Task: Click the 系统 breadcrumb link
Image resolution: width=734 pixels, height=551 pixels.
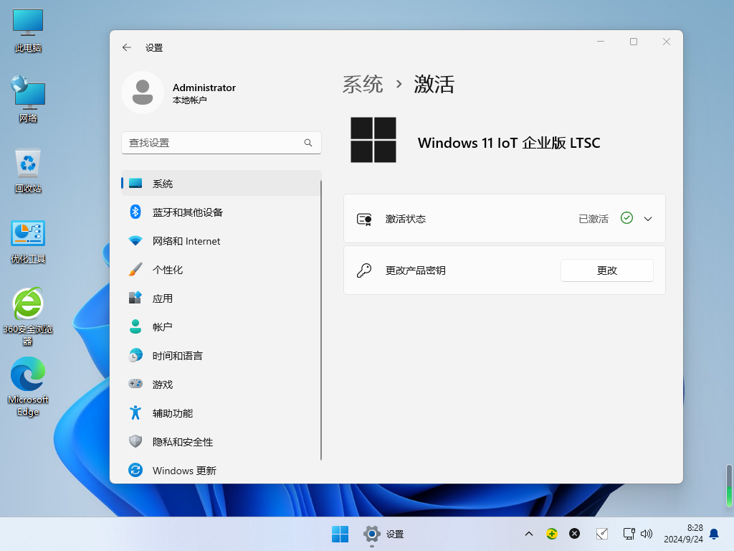Action: 363,85
